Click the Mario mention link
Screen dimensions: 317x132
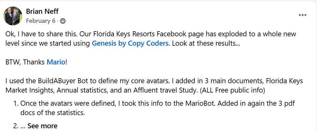[56, 62]
